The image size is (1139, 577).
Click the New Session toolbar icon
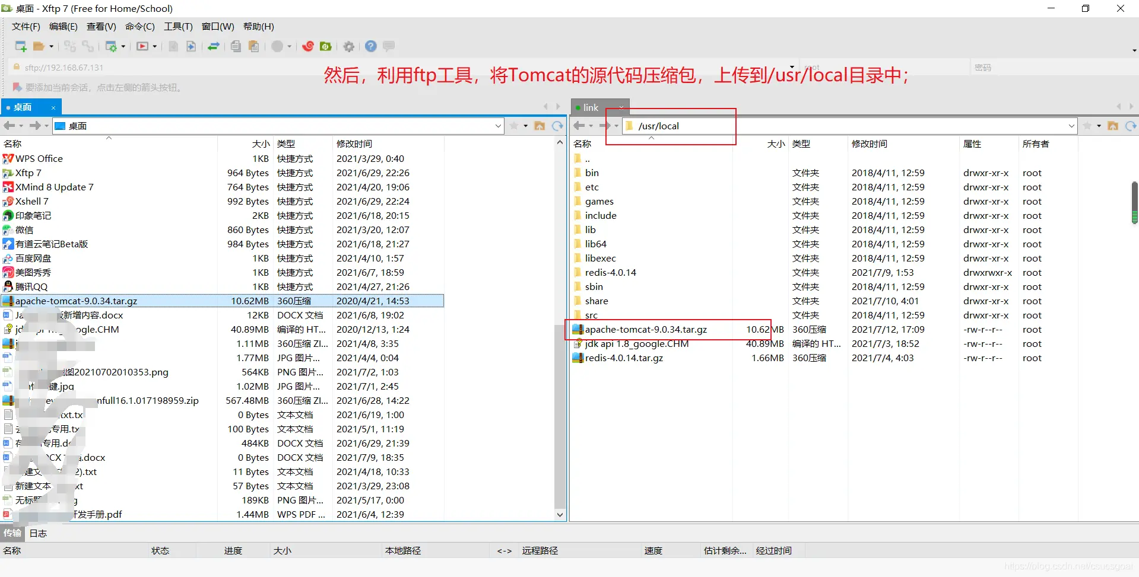[21, 46]
